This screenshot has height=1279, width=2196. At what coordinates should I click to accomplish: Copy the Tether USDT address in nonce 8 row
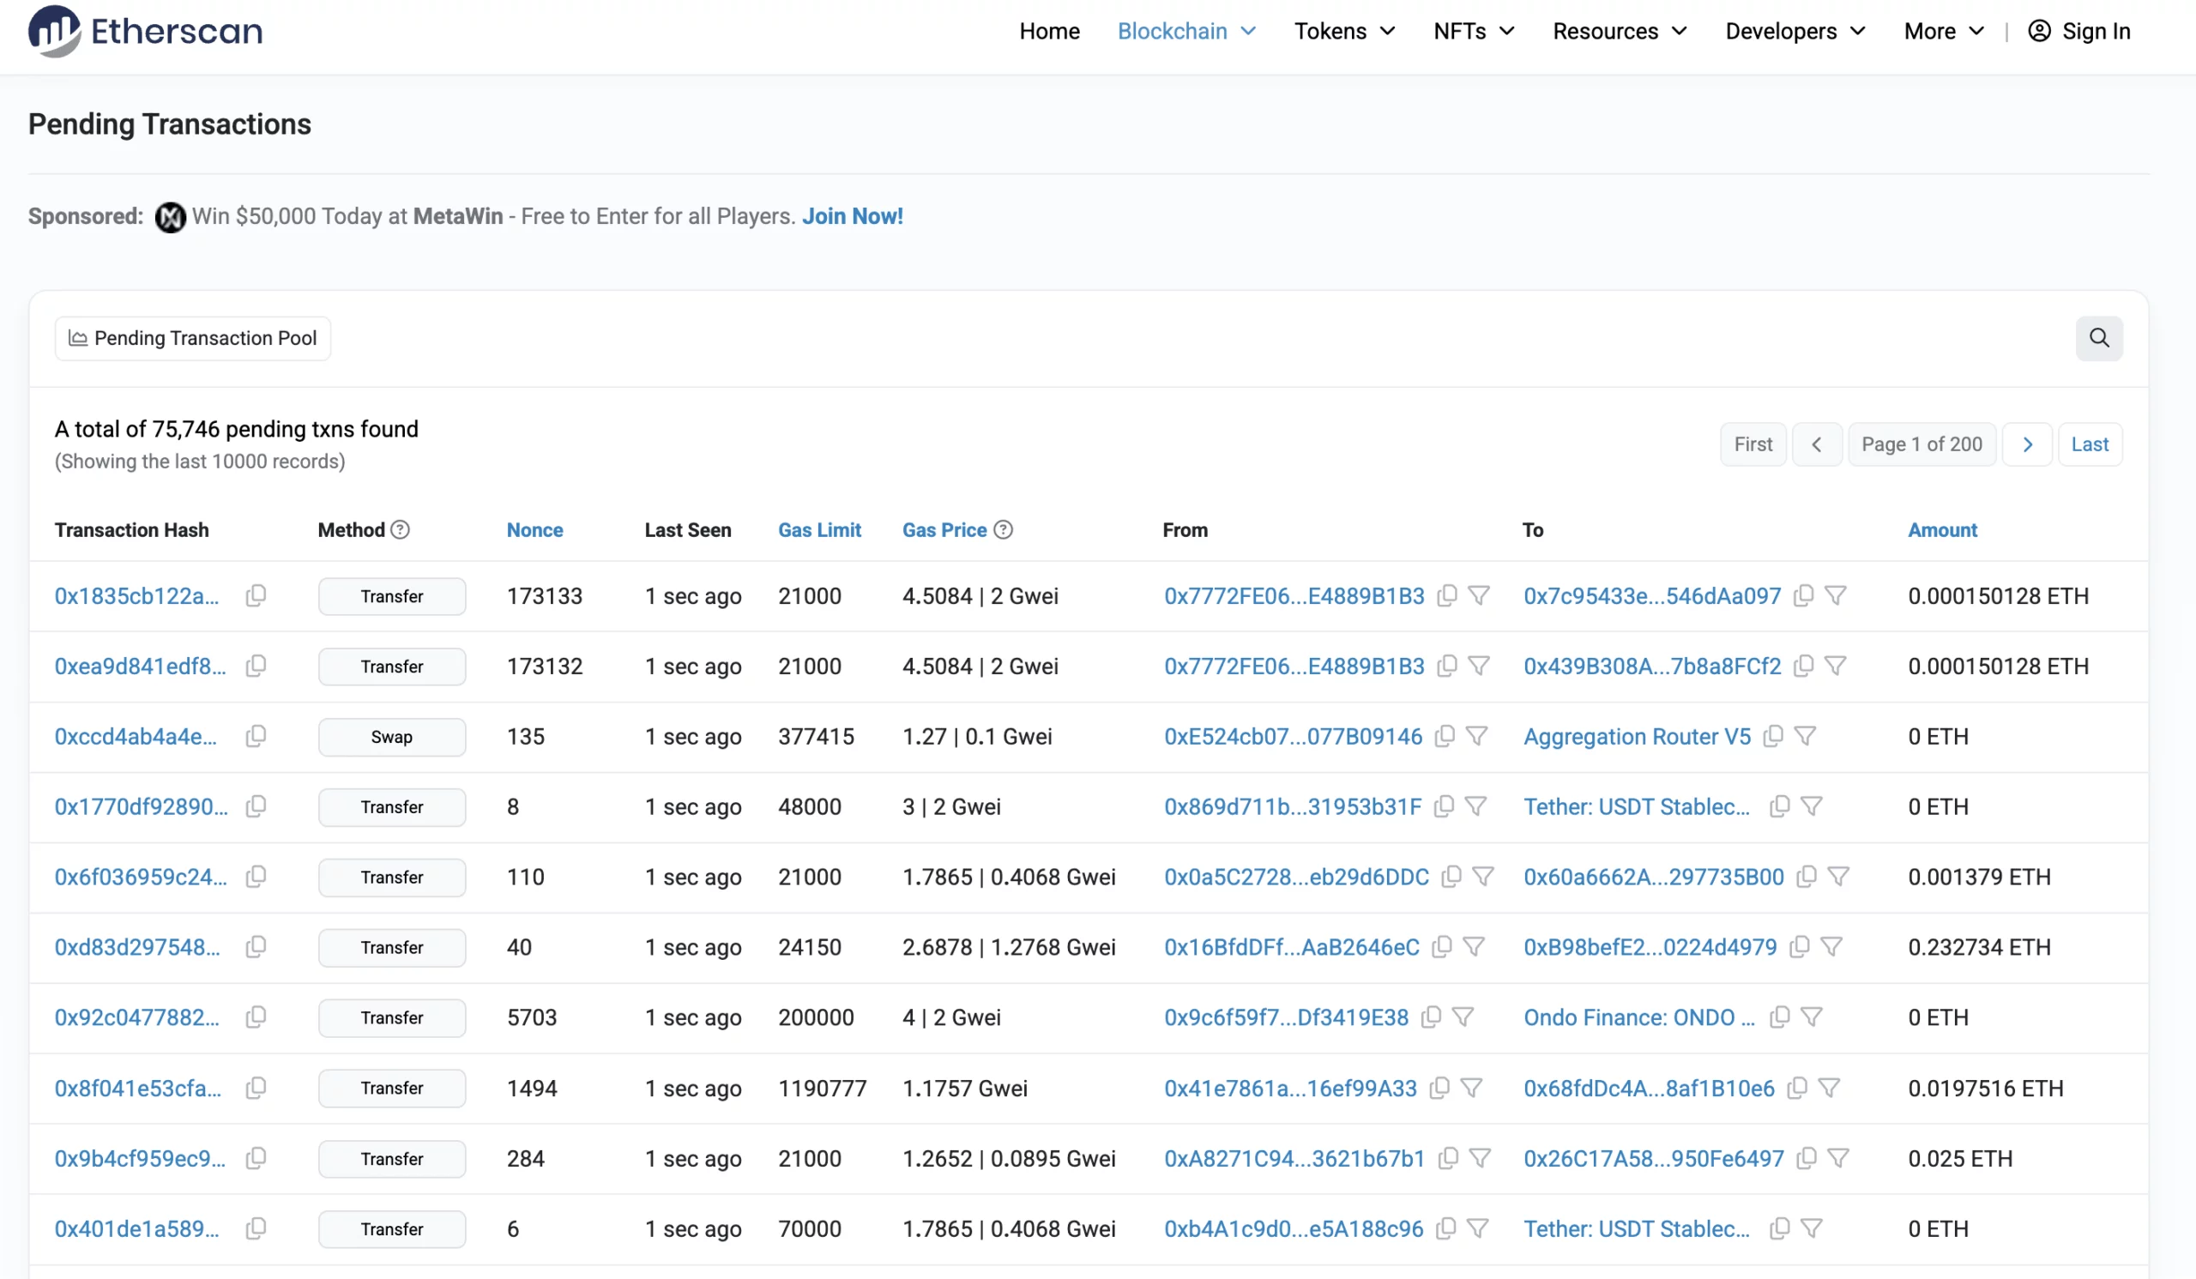[1778, 807]
